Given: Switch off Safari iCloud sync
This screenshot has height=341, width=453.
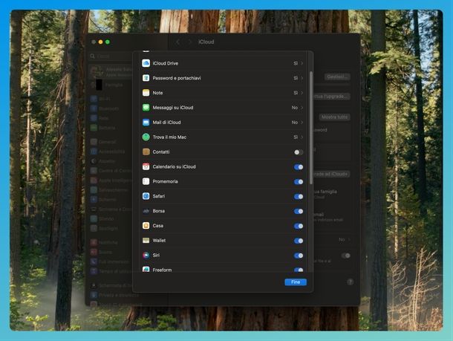Looking at the screenshot, I should [x=299, y=196].
